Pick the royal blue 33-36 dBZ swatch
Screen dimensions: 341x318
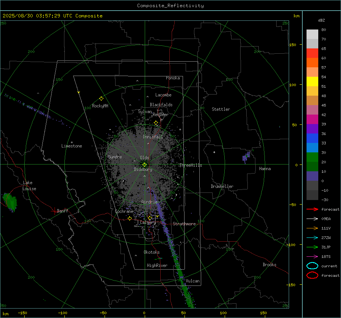(312, 138)
